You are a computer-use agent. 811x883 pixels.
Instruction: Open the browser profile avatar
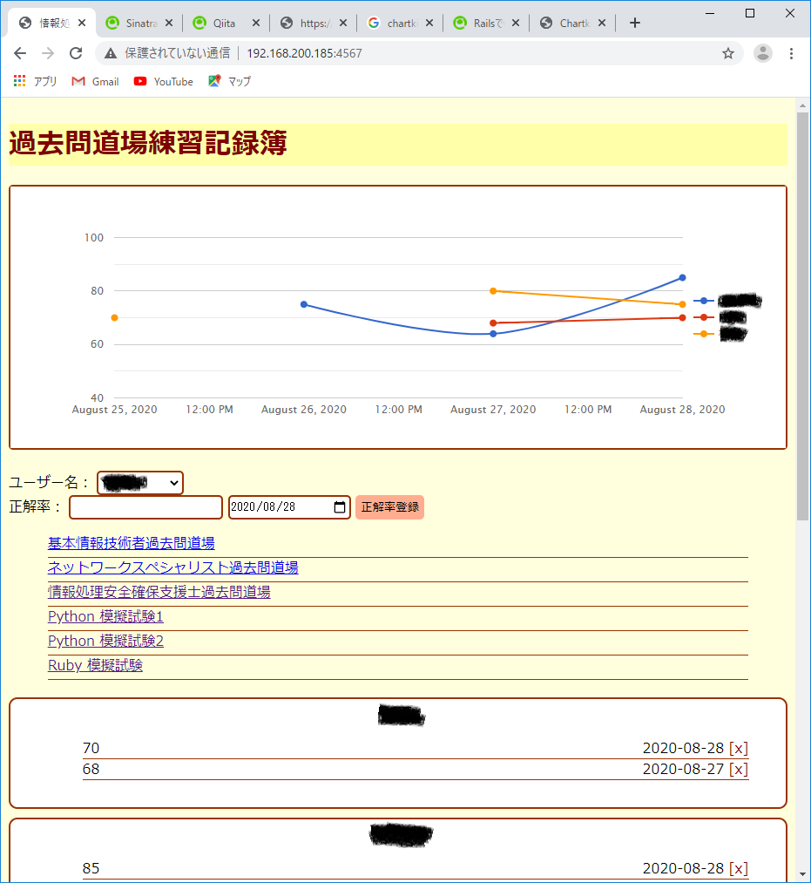pos(762,53)
